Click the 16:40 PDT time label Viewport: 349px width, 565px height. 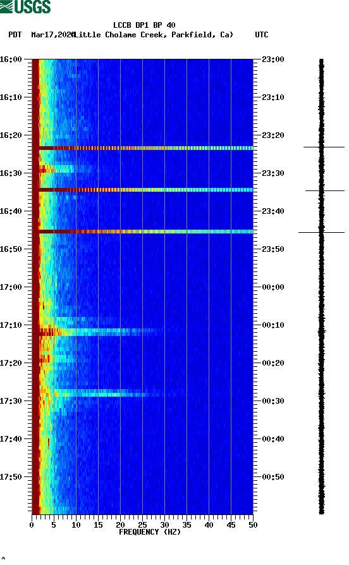point(11,211)
